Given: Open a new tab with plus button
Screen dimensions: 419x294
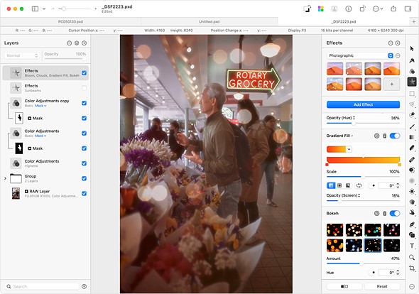Looking at the screenshot, I should click(413, 21).
